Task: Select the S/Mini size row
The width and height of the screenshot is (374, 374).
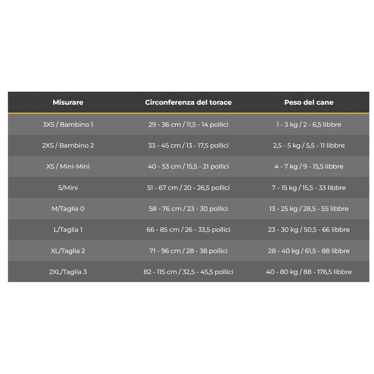Action: [68, 187]
